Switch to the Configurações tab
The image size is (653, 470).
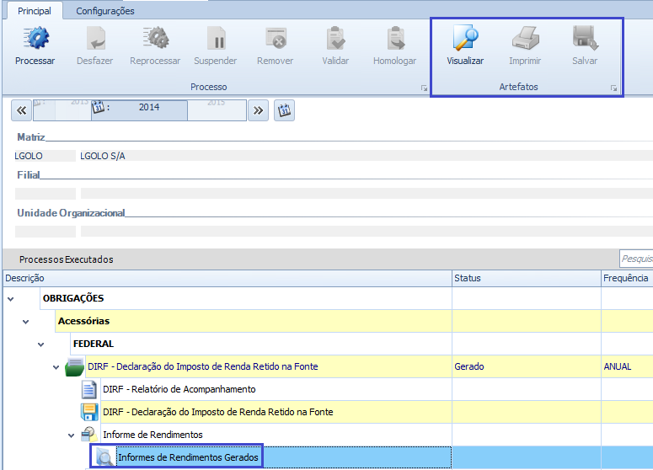click(x=105, y=11)
